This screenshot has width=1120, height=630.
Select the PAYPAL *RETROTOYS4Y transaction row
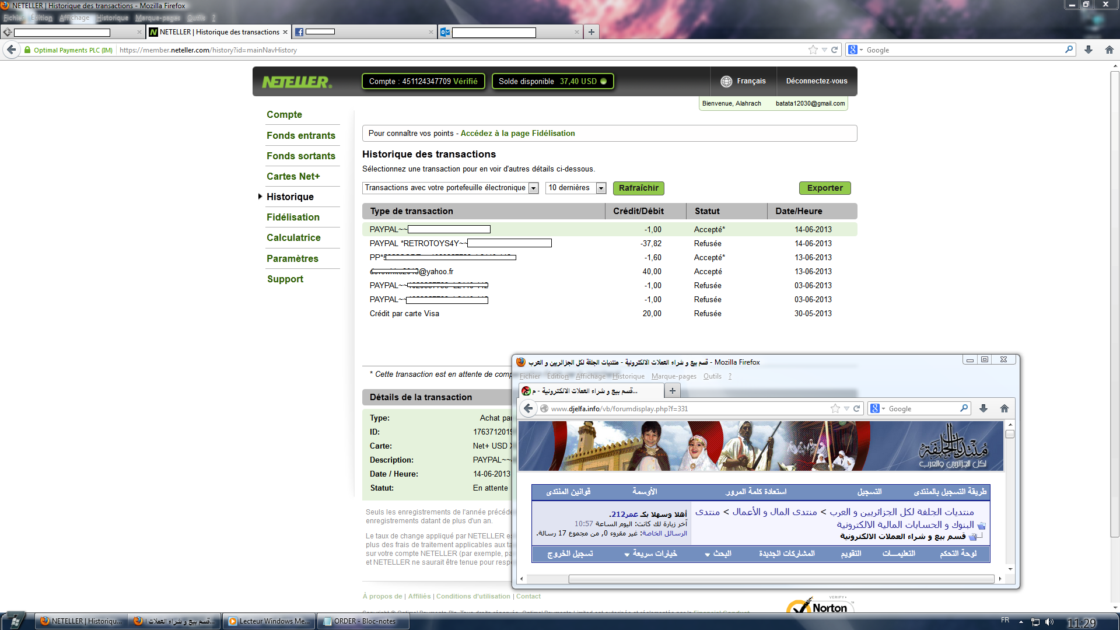point(610,243)
